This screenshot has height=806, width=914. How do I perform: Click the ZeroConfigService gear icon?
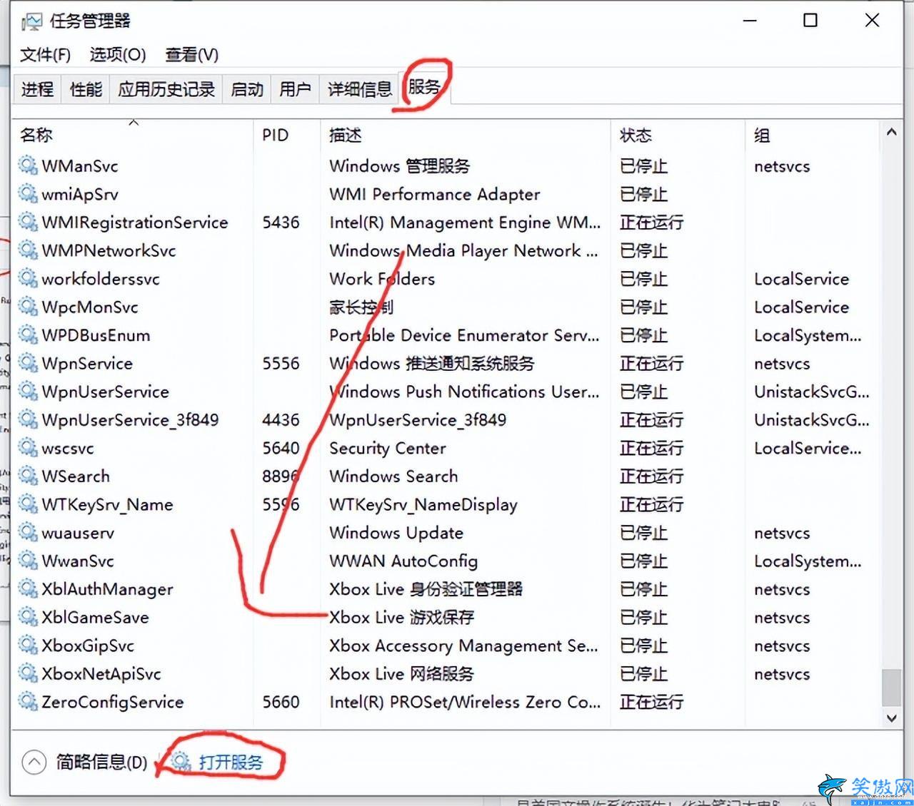[28, 702]
